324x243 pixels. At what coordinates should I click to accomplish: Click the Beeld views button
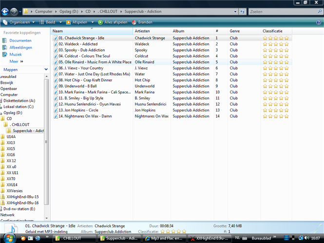coord(47,22)
